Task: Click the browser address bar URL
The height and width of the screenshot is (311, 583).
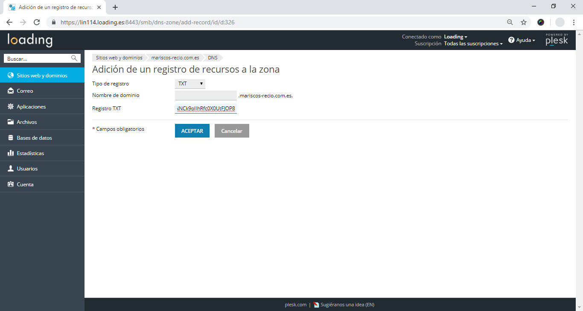Action: pos(147,22)
